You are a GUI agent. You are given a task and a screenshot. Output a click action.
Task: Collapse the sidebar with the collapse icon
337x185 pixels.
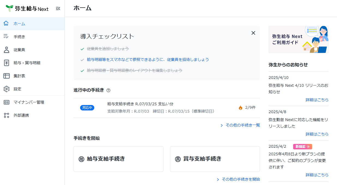click(58, 8)
